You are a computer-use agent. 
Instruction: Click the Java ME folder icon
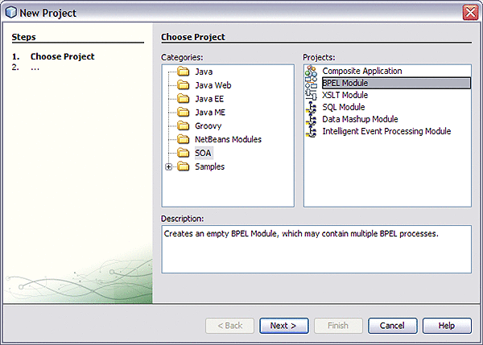[x=184, y=113]
